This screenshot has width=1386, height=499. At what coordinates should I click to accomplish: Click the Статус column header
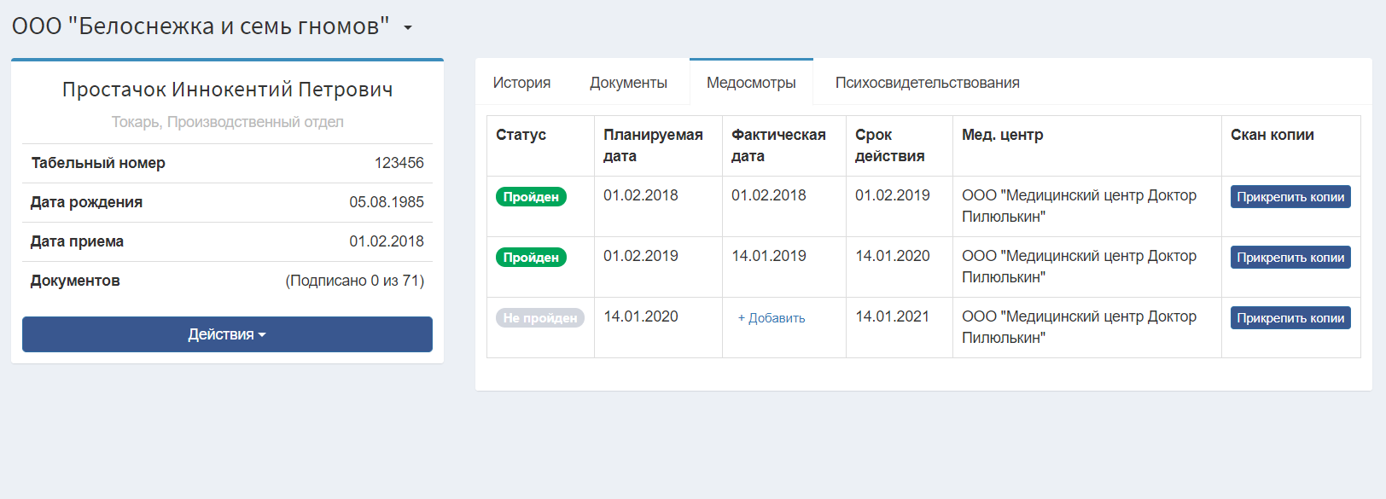tap(521, 135)
